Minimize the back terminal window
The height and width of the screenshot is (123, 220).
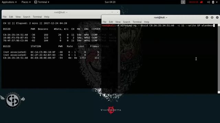pos(107,12)
